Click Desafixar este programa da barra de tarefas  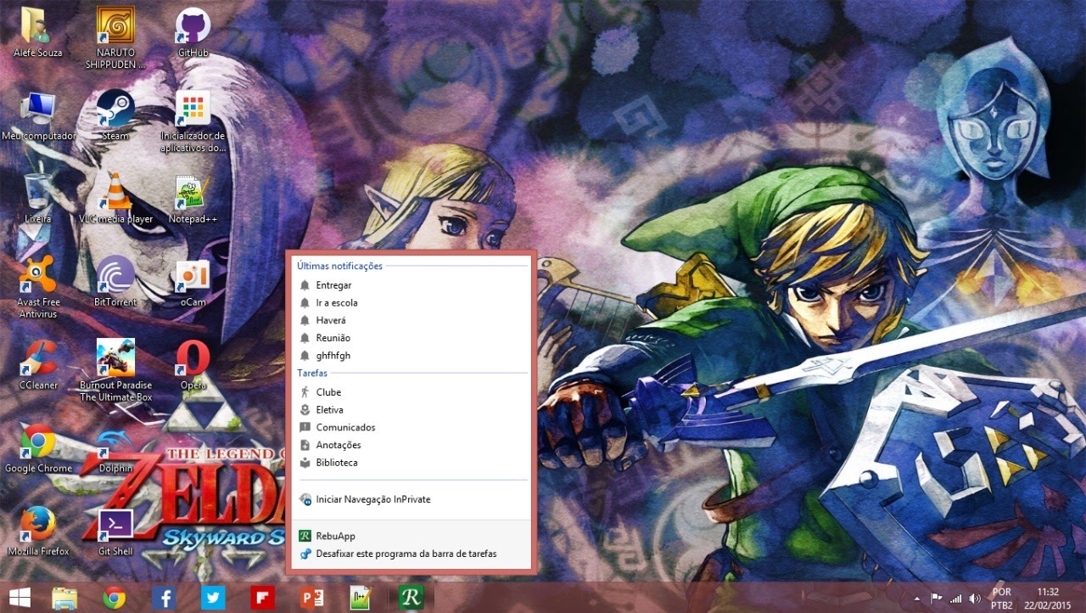[x=411, y=554]
